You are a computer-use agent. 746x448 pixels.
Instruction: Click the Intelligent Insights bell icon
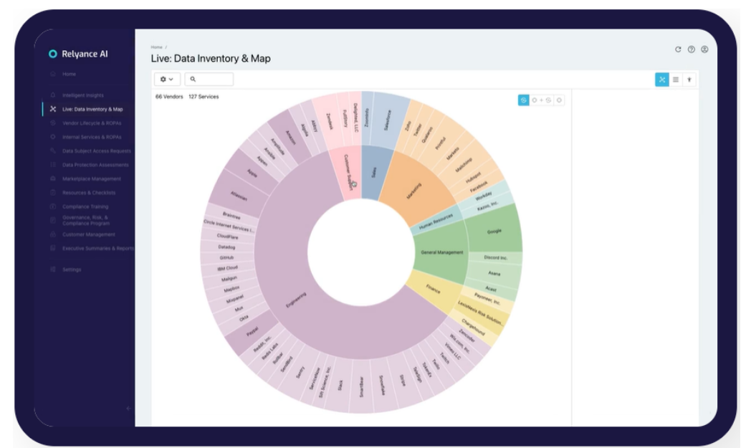click(x=53, y=95)
